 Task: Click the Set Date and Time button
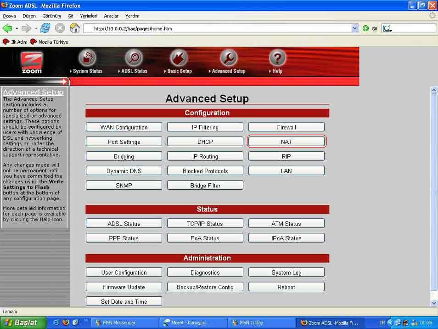(124, 301)
